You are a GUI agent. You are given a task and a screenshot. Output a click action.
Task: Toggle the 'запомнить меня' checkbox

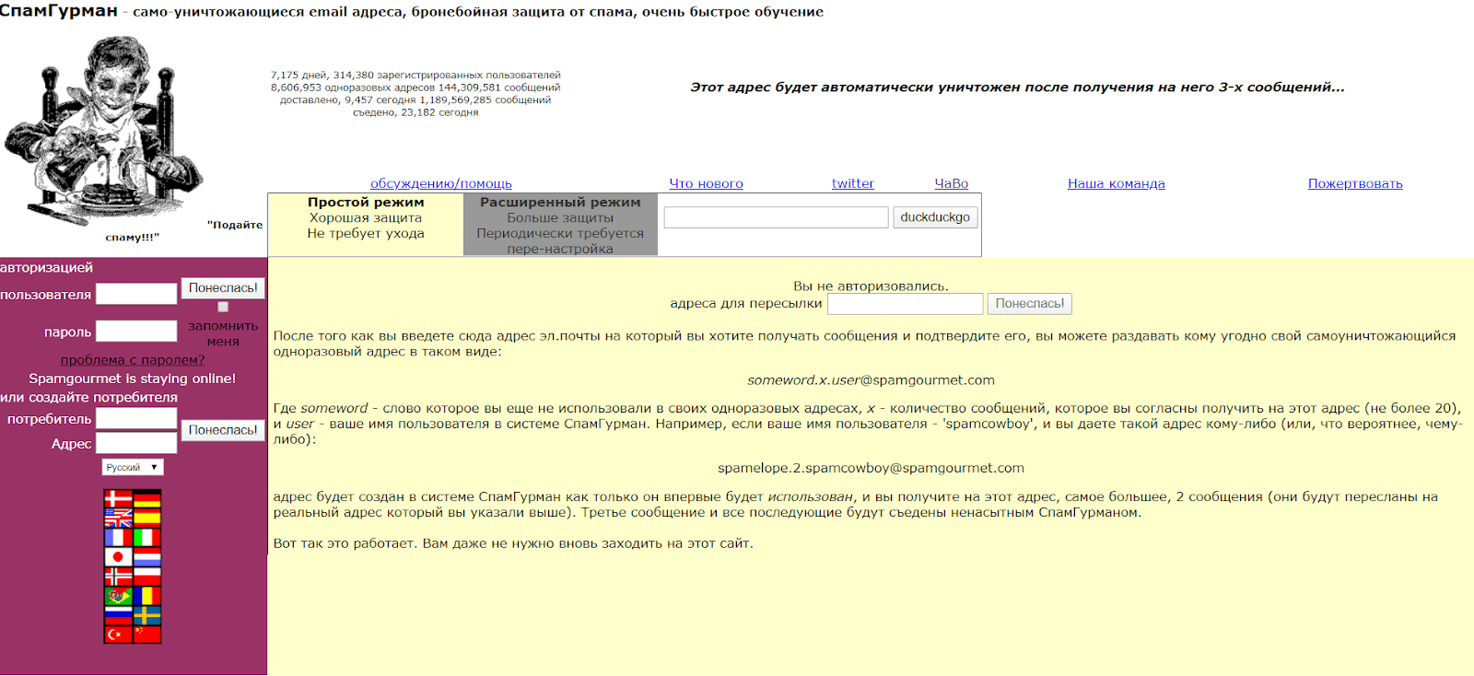(x=223, y=307)
